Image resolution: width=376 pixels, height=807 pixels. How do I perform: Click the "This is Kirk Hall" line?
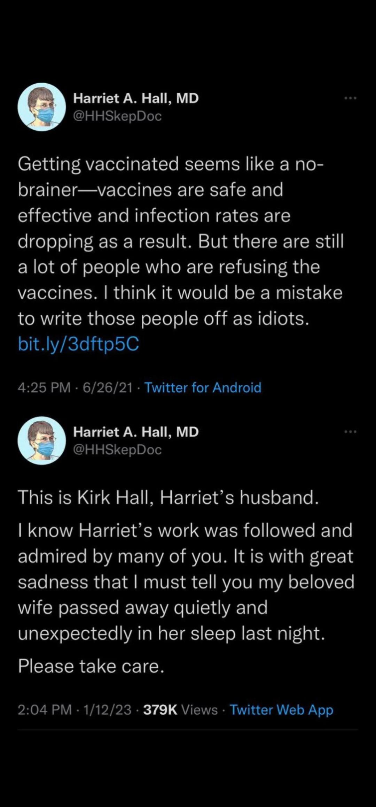(x=168, y=497)
